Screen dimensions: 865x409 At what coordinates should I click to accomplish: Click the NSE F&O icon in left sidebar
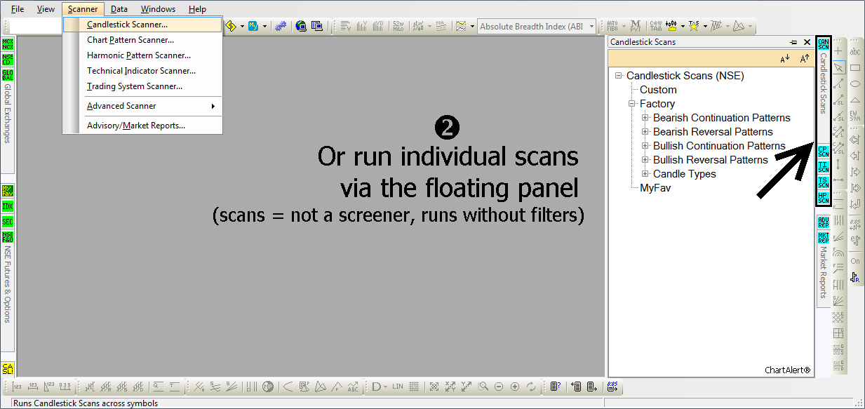[8, 237]
